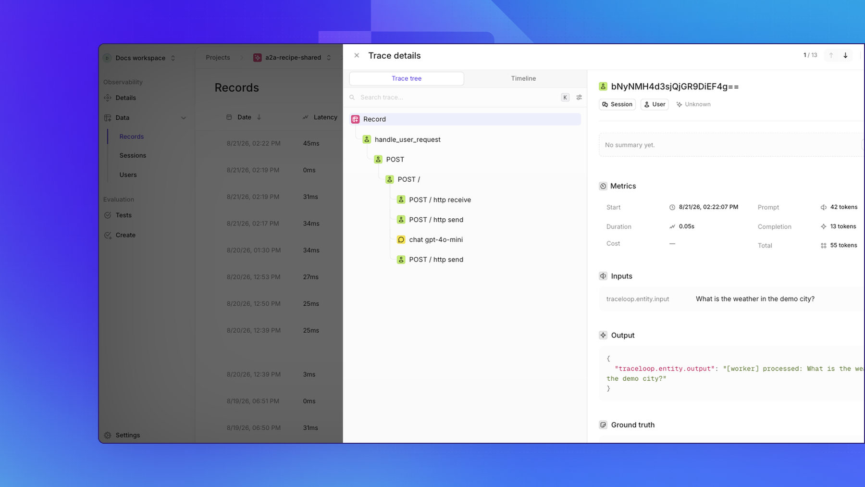Click the Unknown label
865x487 pixels.
click(693, 104)
